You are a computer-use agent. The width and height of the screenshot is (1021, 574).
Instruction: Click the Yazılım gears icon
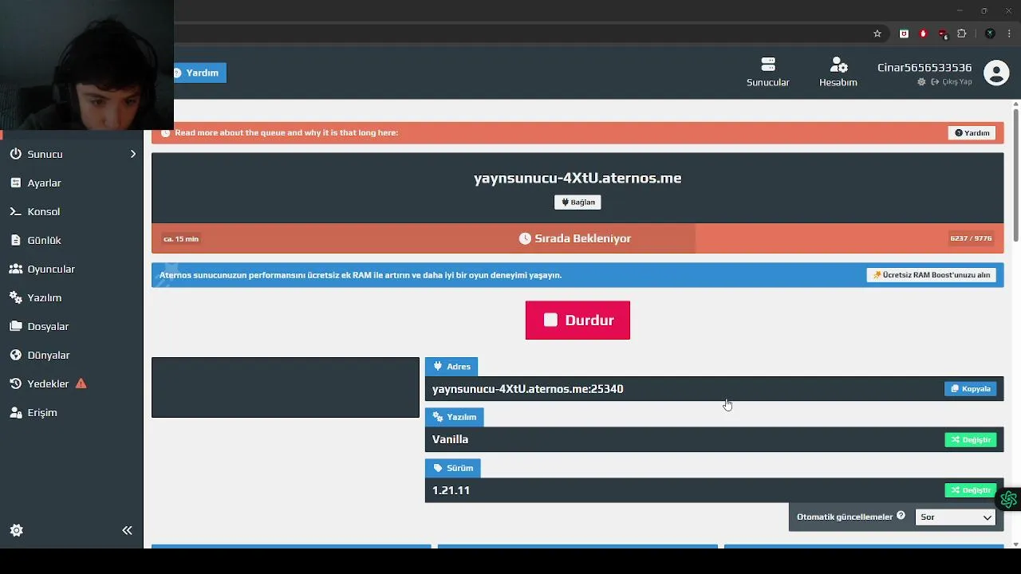[x=16, y=297]
